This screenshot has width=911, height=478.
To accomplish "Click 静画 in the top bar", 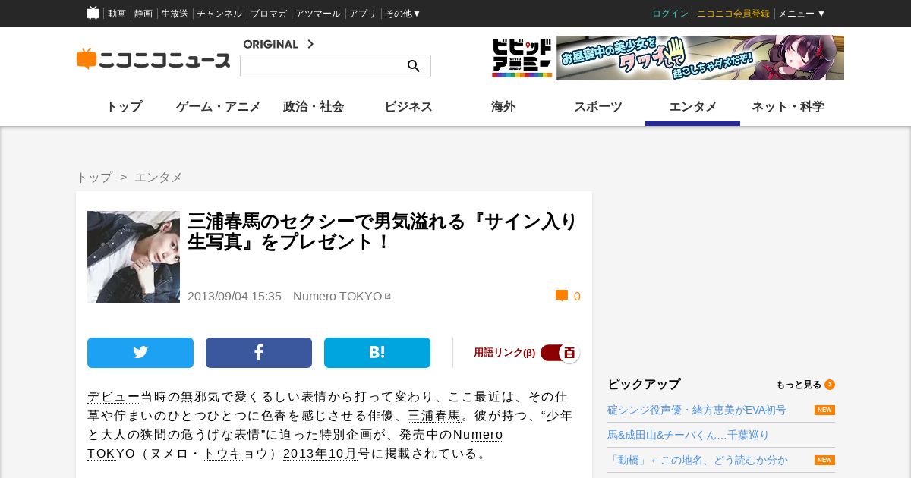I will (x=143, y=14).
